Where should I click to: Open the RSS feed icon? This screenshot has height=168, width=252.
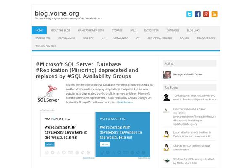(214, 14)
